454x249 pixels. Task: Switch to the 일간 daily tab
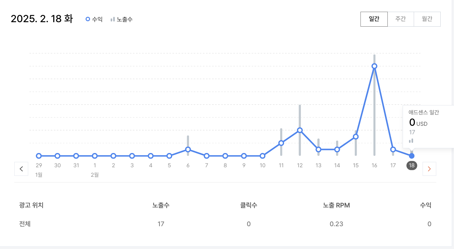374,19
